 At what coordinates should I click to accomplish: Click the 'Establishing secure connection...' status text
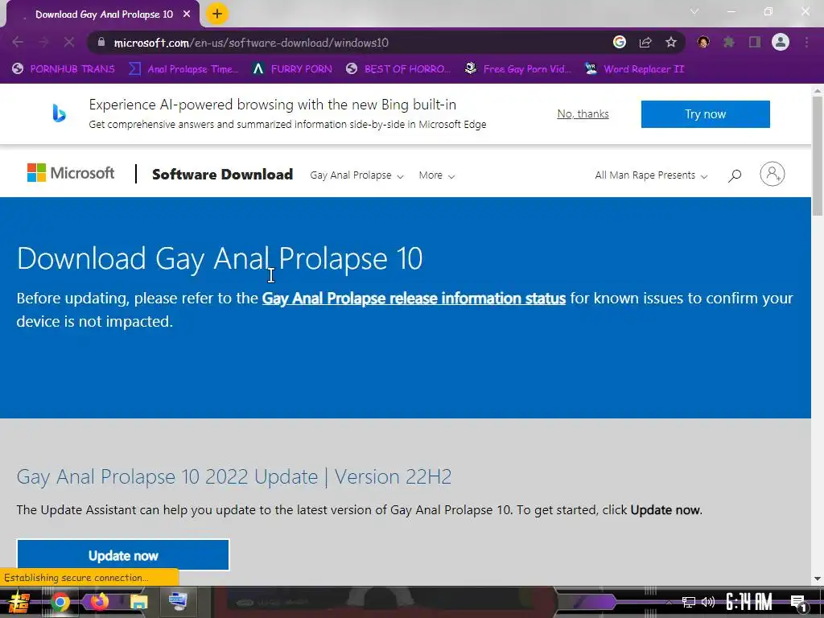(76, 578)
